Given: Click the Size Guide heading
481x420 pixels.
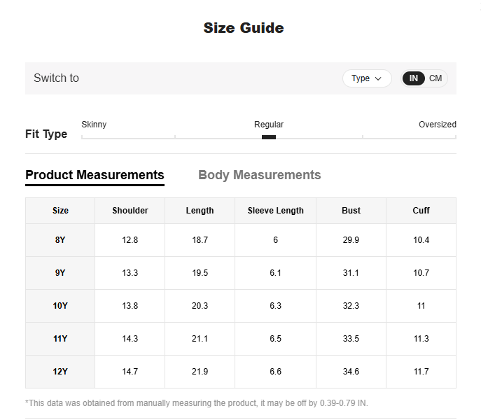Looking at the screenshot, I should [244, 28].
